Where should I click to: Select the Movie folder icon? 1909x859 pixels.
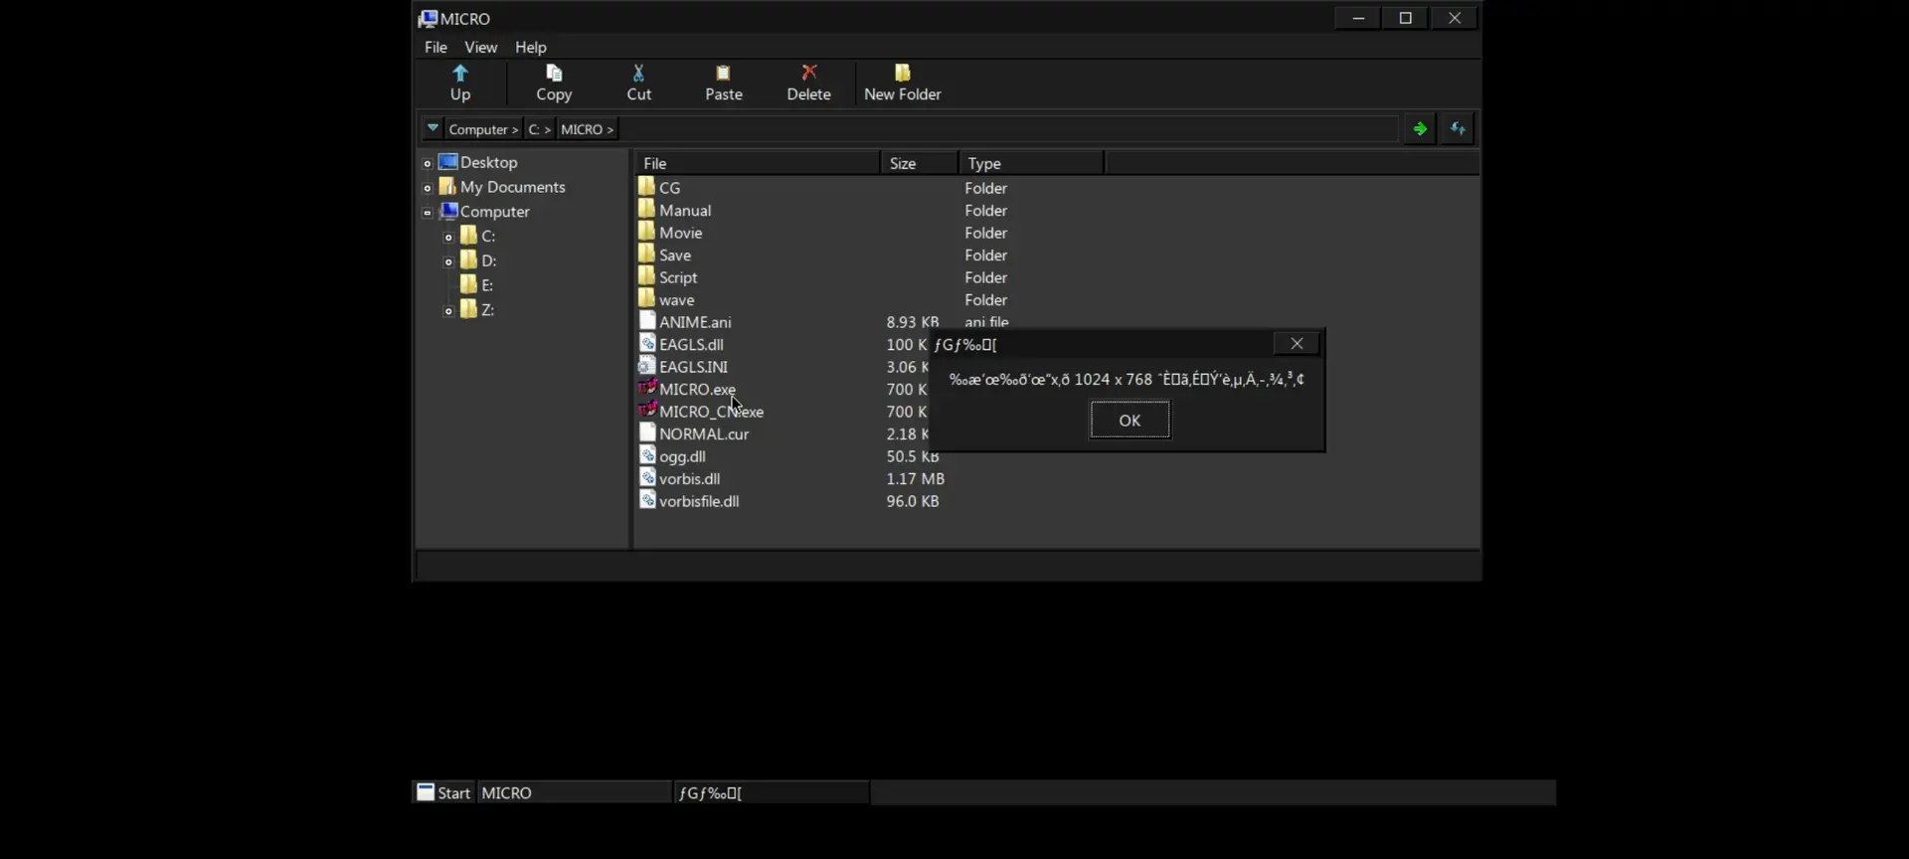646,231
